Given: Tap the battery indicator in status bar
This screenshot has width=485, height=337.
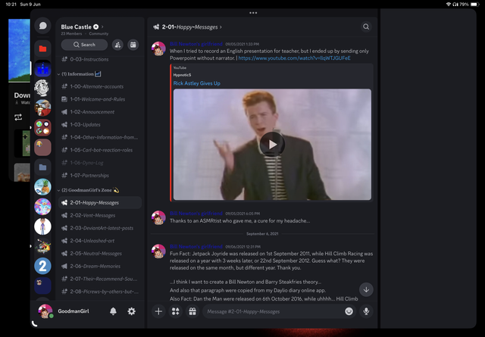Looking at the screenshot, I should (475, 5).
